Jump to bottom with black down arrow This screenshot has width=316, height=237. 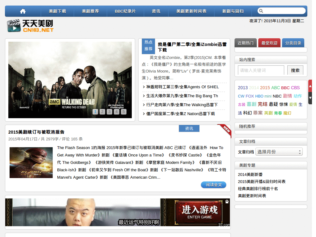click(310, 98)
